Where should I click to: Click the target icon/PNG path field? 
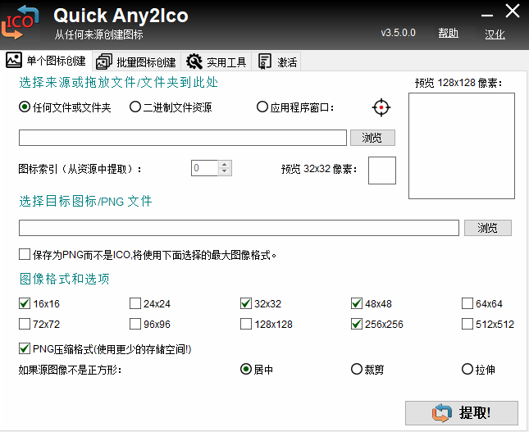[239, 228]
